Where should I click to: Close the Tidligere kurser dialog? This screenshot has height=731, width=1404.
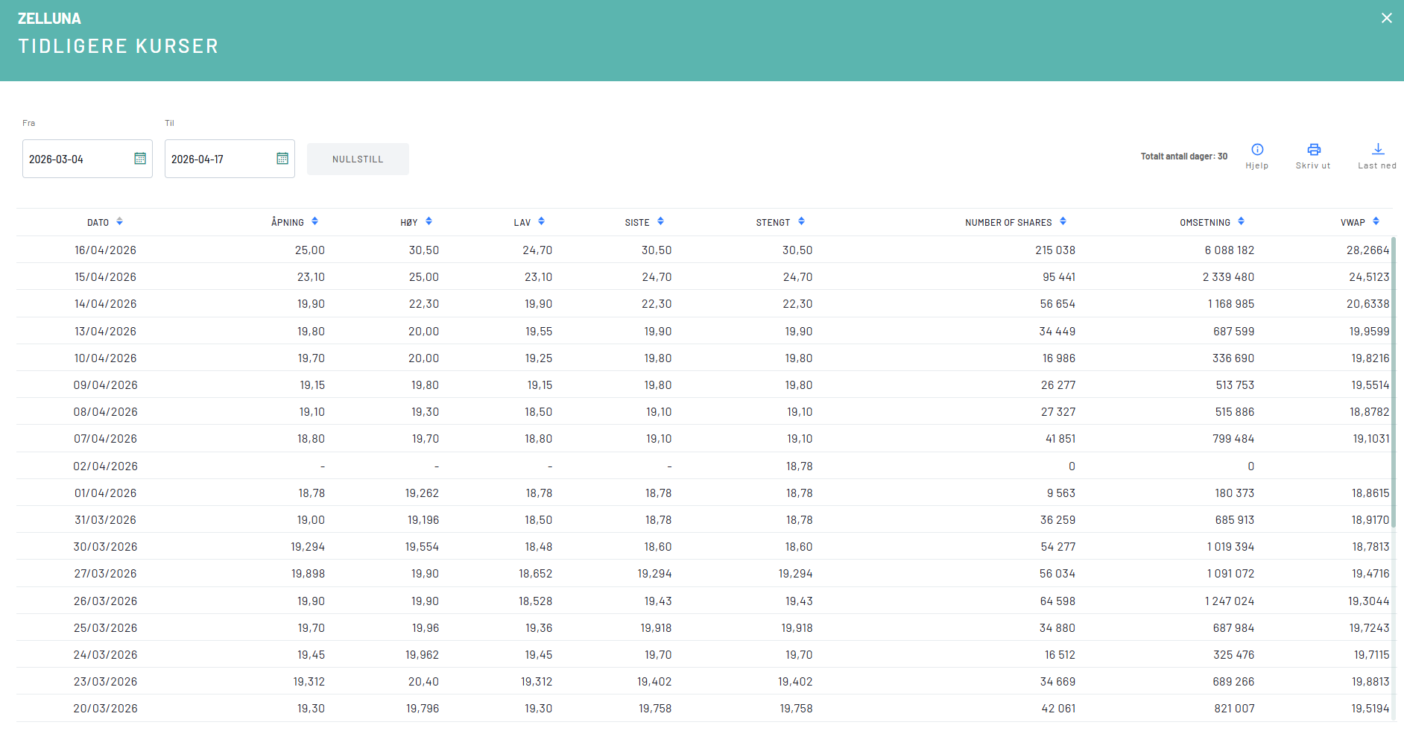pos(1387,18)
